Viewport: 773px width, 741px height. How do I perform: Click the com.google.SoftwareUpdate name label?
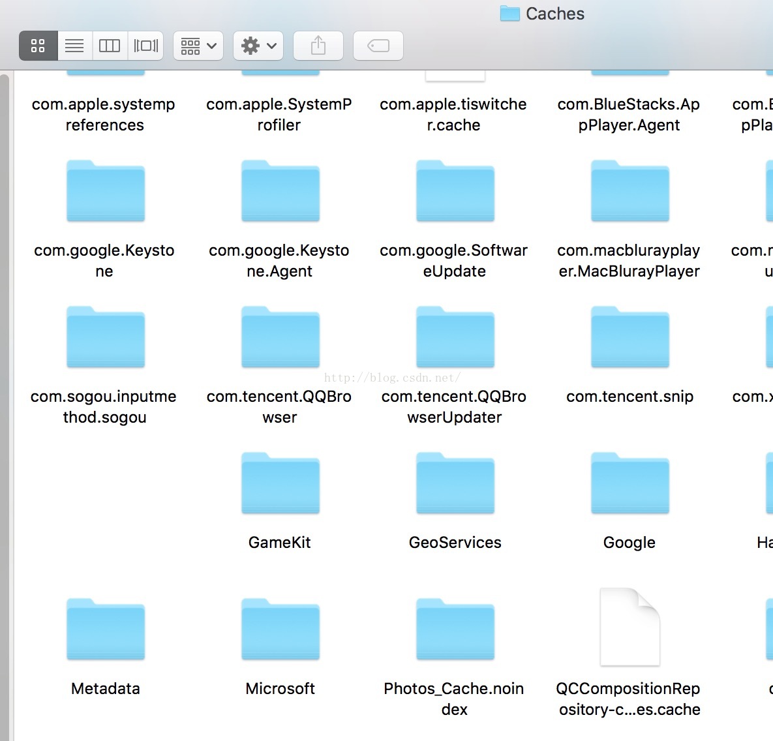453,260
